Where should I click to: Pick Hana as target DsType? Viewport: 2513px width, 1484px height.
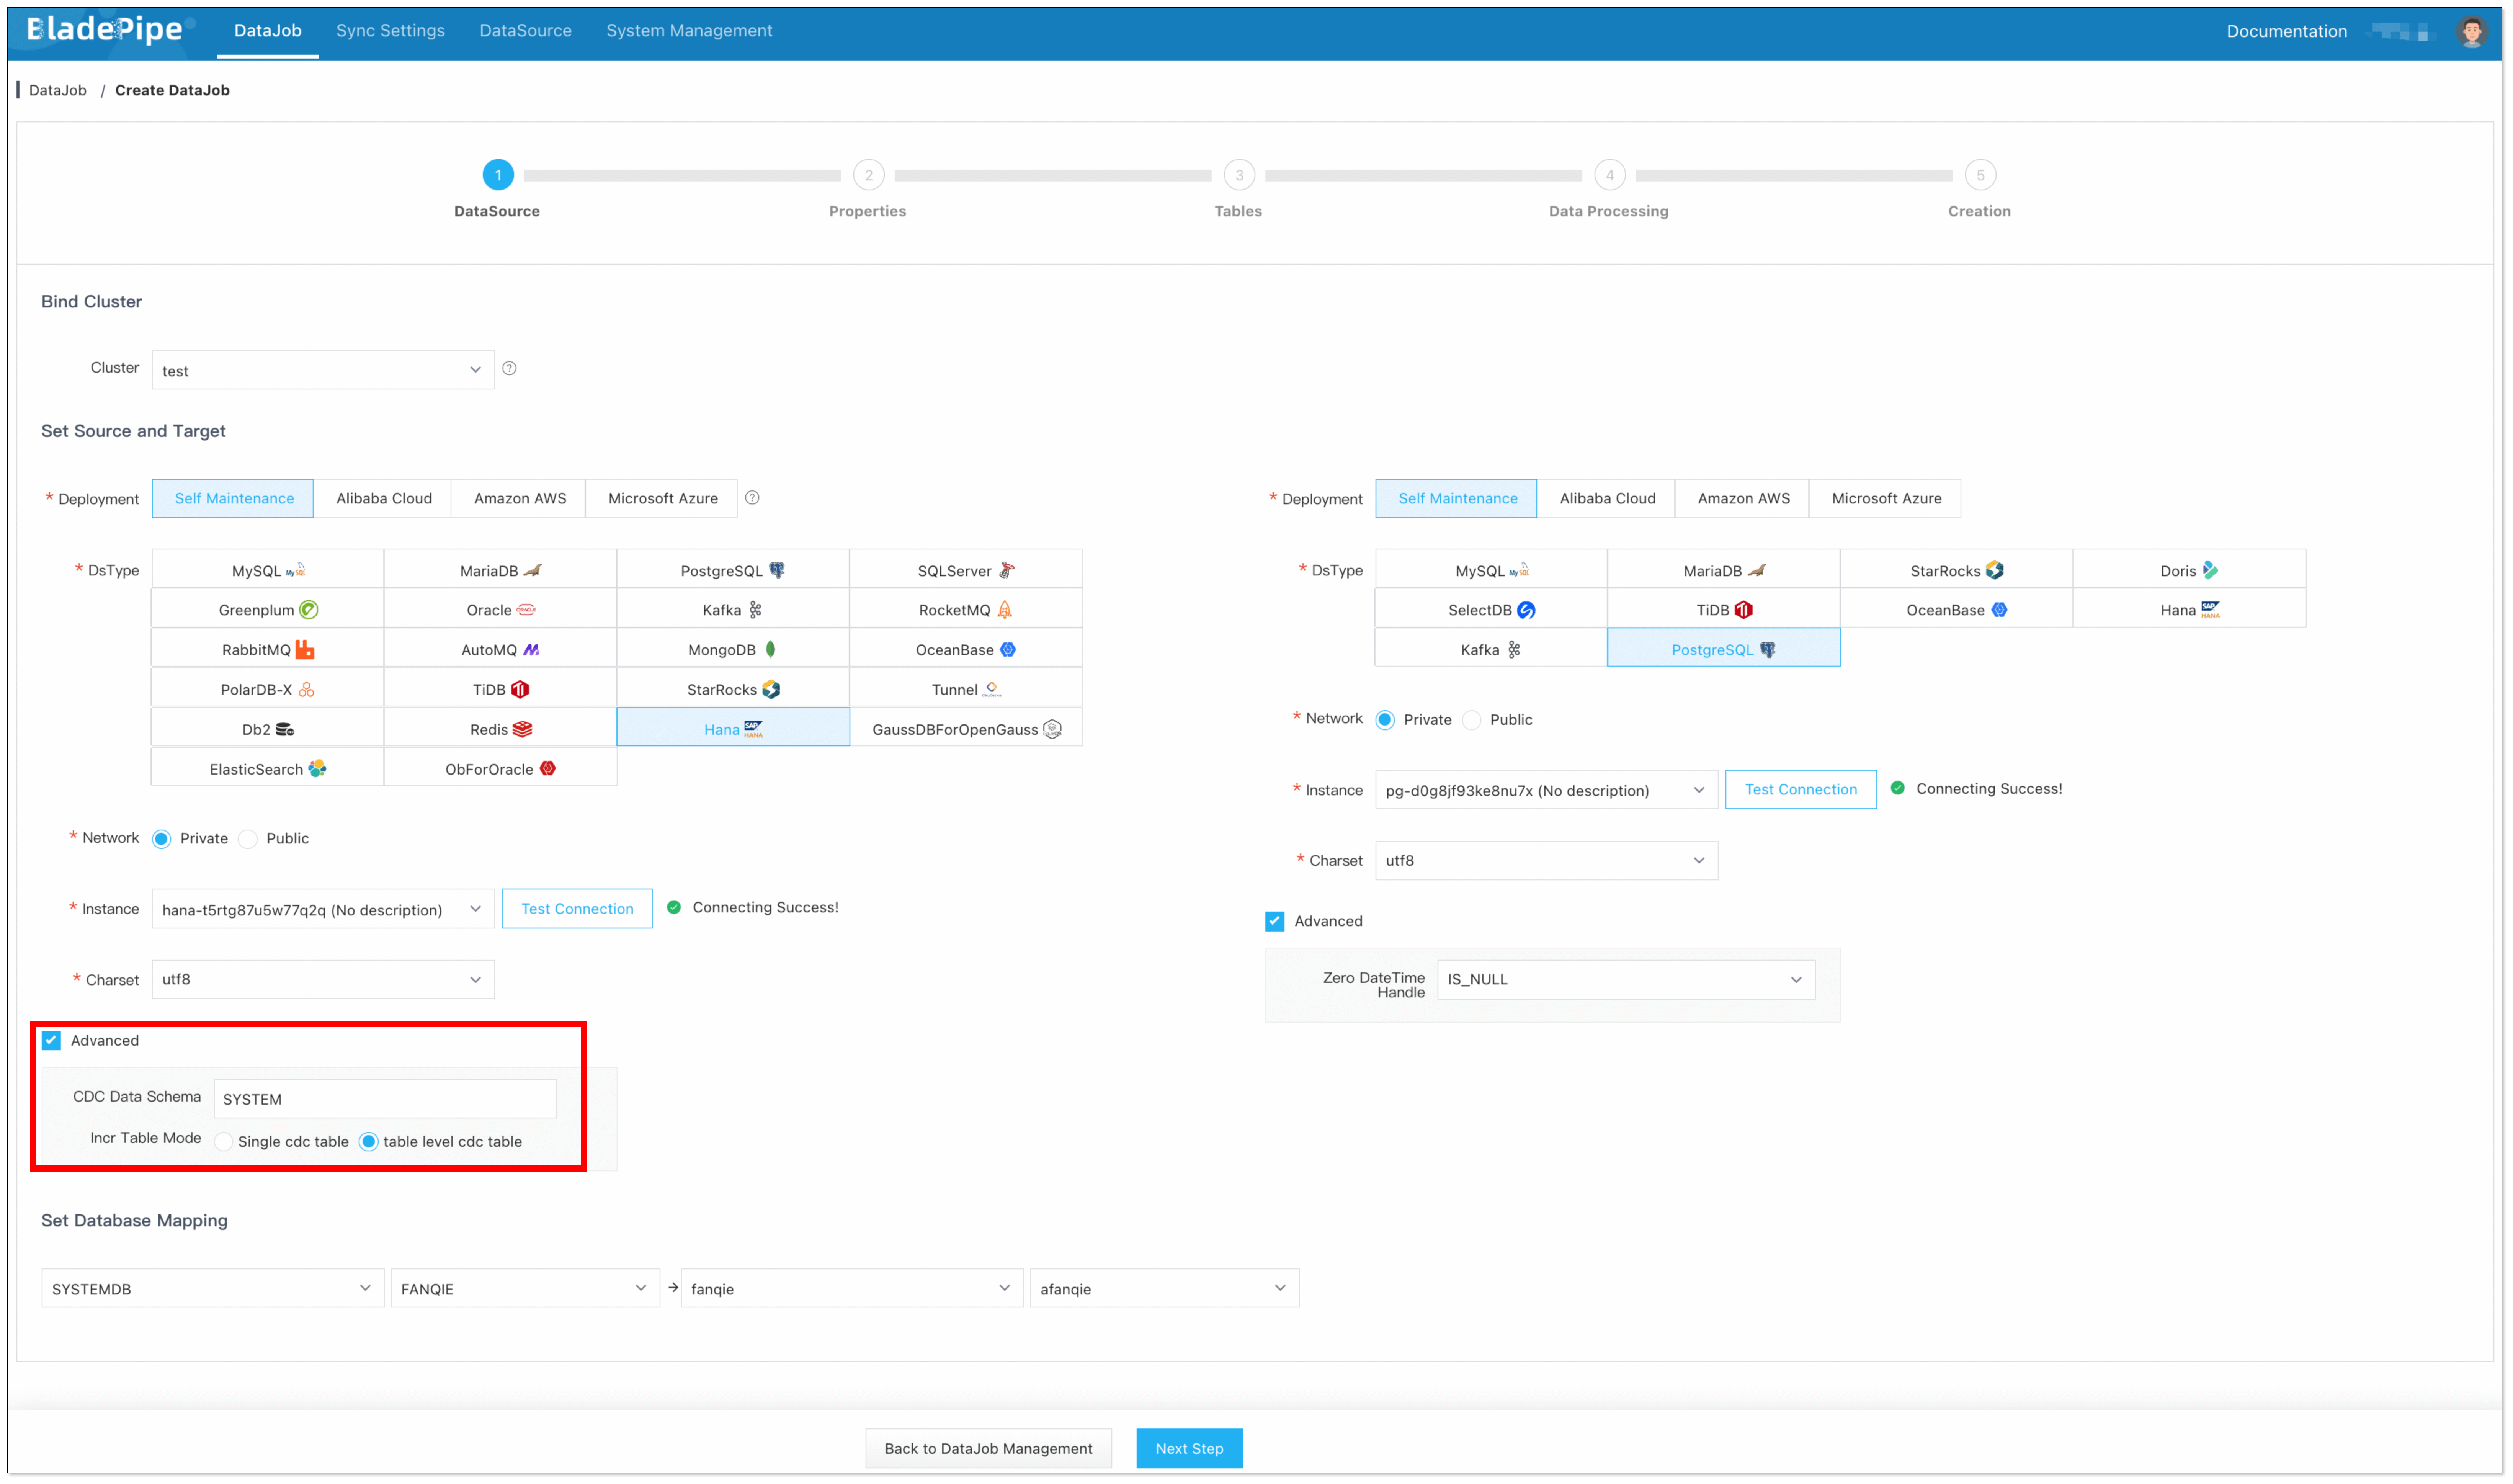click(x=2189, y=610)
